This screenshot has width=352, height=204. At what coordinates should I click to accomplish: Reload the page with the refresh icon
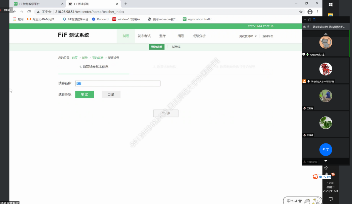(x=29, y=12)
